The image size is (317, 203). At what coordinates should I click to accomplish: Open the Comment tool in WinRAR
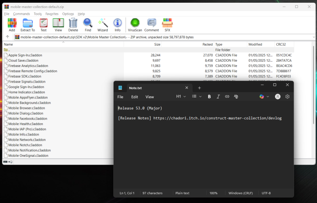[152, 25]
